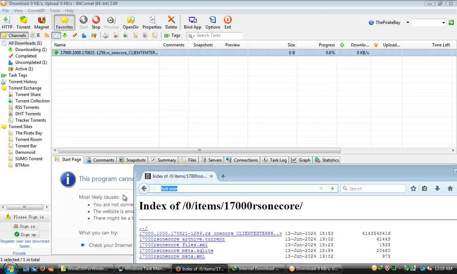Stop the selected download task
The image size is (457, 274).
96,22
